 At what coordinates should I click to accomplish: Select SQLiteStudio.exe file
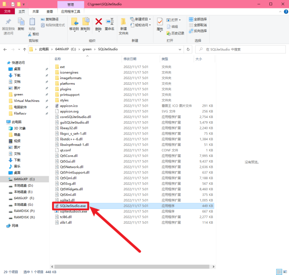pos(134,206)
